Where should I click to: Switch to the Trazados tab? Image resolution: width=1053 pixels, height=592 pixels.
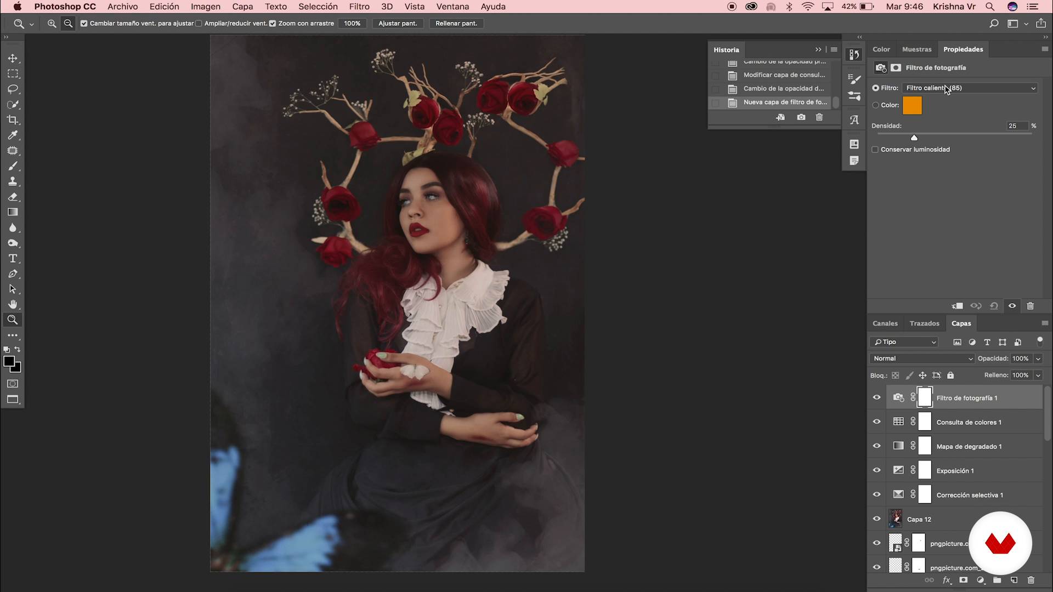tap(925, 323)
